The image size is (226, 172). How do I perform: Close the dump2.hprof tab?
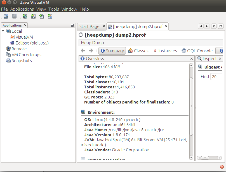click(x=166, y=26)
